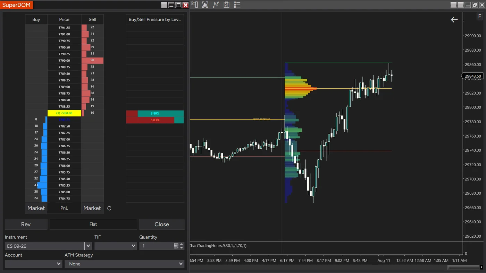
Task: Click the Sell column header
Action: pyautogui.click(x=92, y=19)
